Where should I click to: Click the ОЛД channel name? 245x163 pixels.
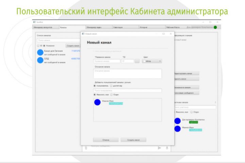(46, 59)
